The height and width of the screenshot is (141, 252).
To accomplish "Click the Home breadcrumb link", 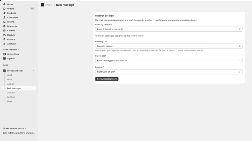I will click(x=49, y=5).
